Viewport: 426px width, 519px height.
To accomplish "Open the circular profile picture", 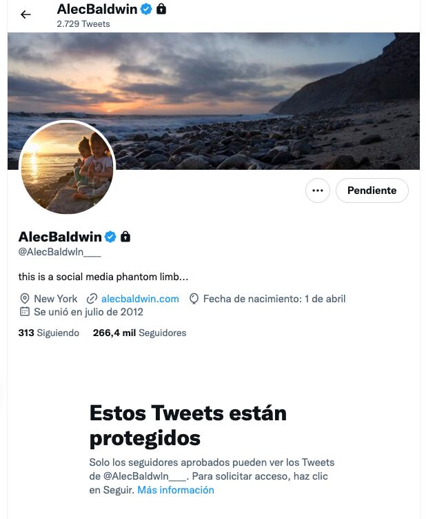I will tap(67, 168).
